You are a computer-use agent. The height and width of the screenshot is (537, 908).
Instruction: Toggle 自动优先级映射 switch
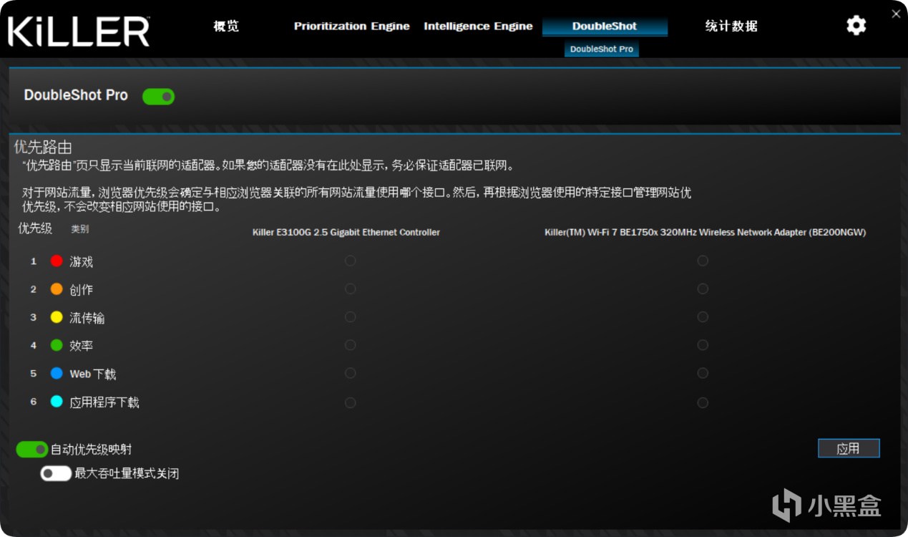pyautogui.click(x=31, y=449)
